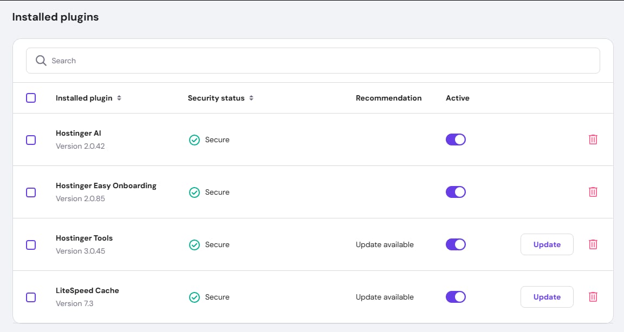
Task: Check the select-all plugins header checkbox
Action: [31, 98]
